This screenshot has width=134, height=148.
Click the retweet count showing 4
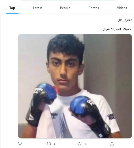[54, 144]
